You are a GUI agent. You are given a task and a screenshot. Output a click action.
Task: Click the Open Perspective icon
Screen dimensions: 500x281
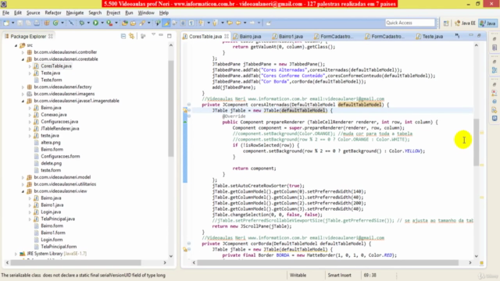(x=446, y=23)
